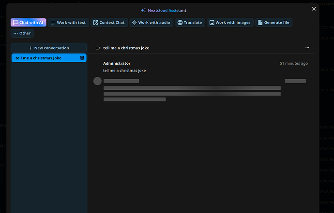334x213 pixels.
Task: Click the globe icon on Translate
Action: pos(180,22)
